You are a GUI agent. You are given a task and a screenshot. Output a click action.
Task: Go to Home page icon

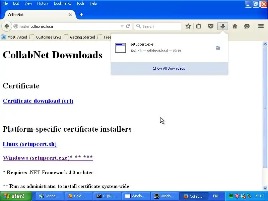pyautogui.click(x=235, y=26)
